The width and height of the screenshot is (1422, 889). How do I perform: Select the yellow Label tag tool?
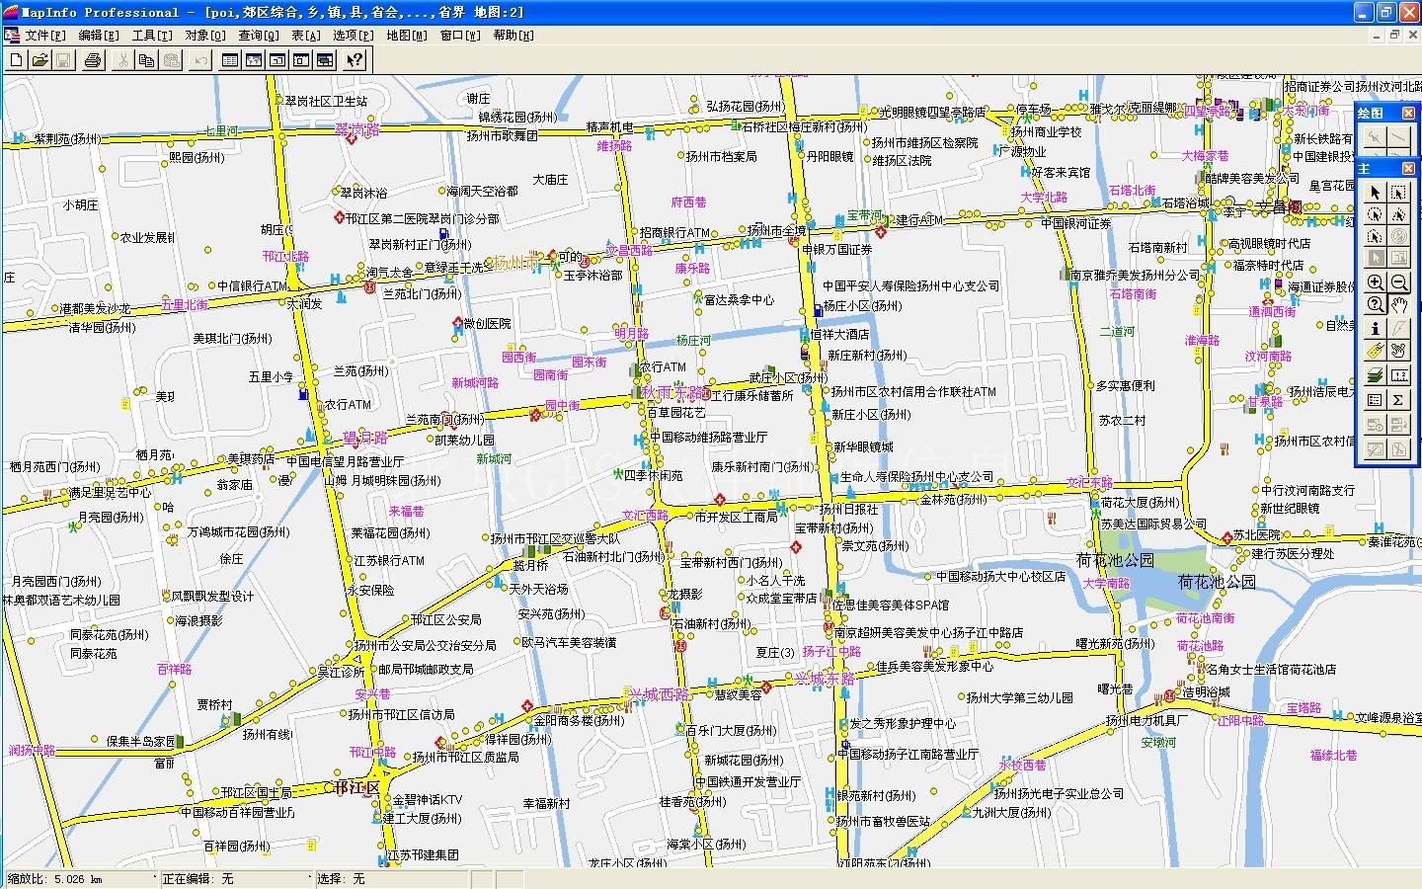1375,351
